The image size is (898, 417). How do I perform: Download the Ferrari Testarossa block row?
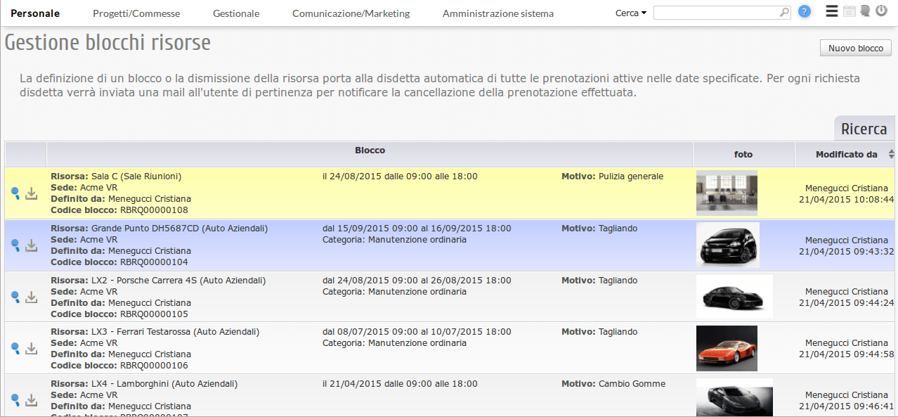point(31,348)
